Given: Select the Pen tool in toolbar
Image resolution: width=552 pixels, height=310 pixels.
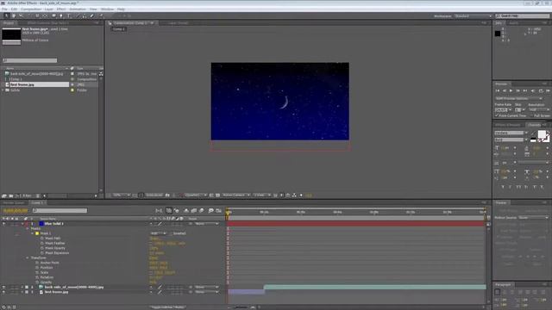Looking at the screenshot, I should [x=61, y=15].
